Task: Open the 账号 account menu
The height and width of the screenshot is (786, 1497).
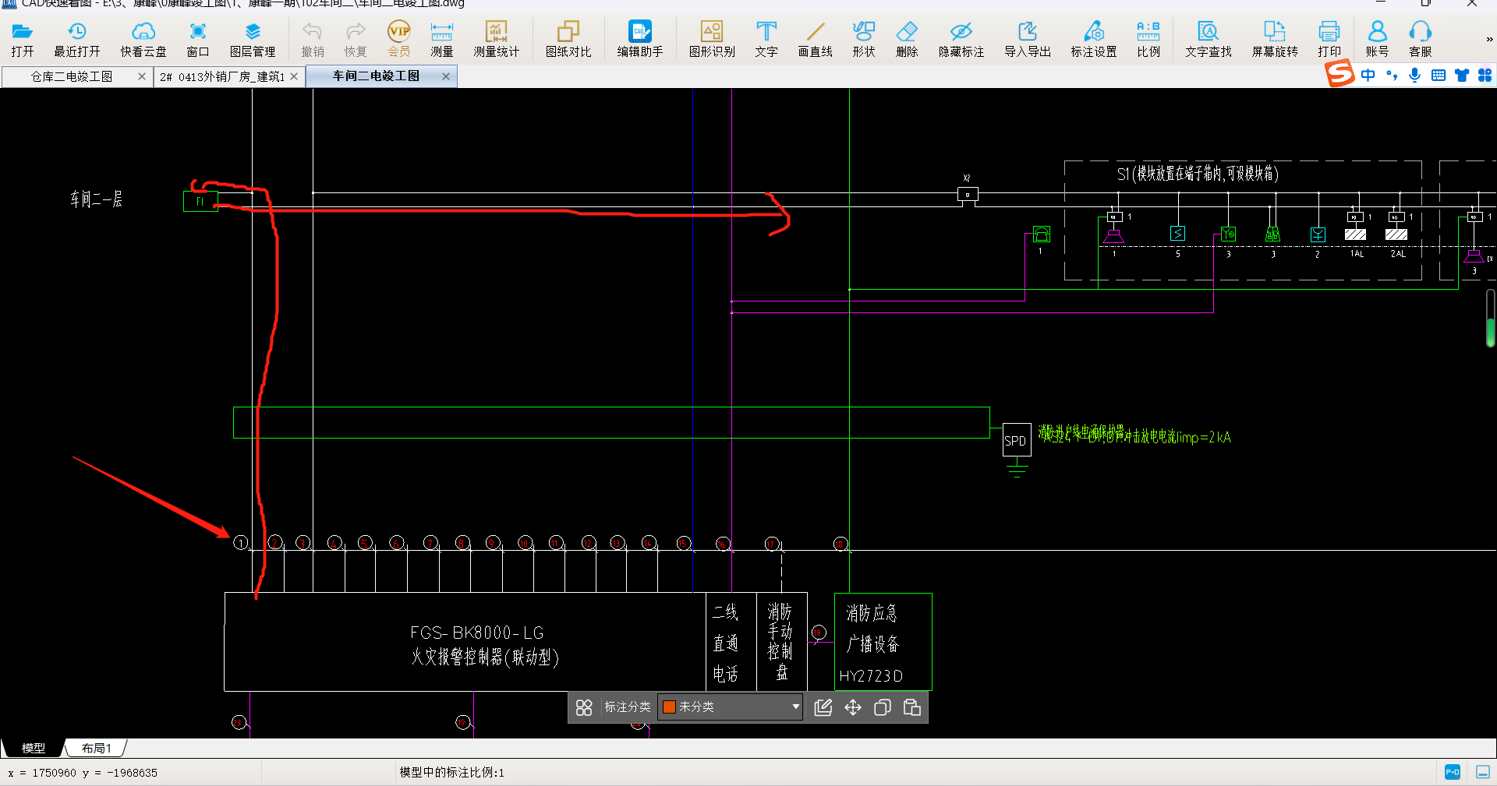Action: pos(1378,39)
